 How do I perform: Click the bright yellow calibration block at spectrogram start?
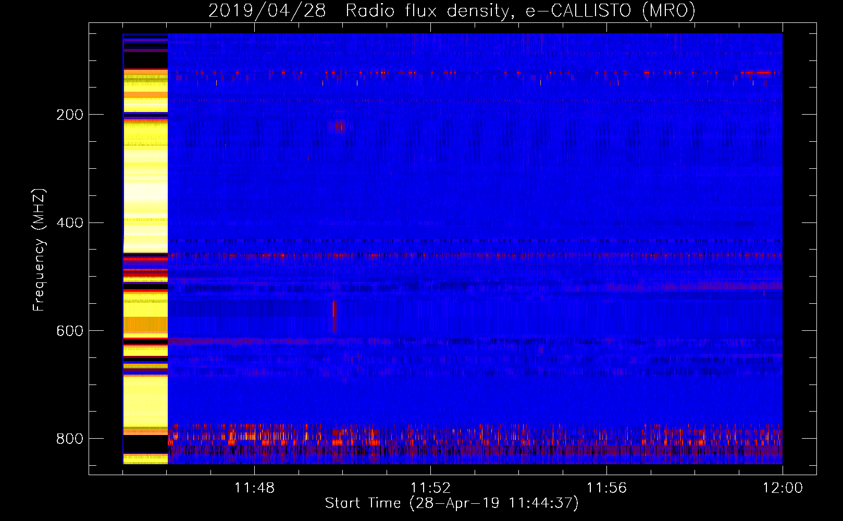point(145,249)
